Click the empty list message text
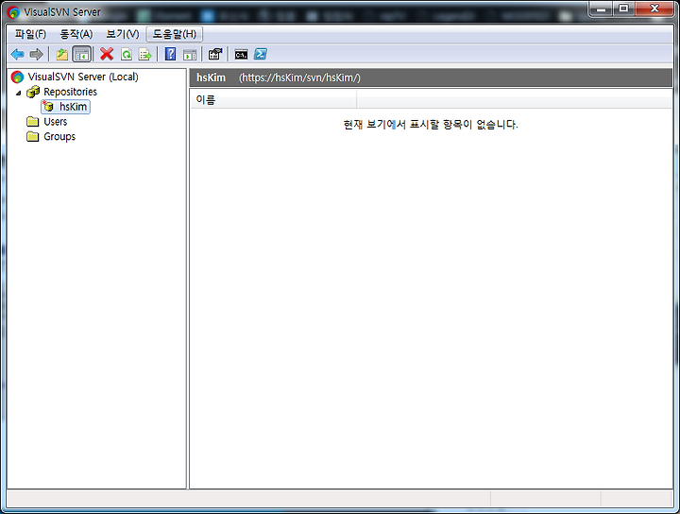The image size is (680, 514). [431, 125]
